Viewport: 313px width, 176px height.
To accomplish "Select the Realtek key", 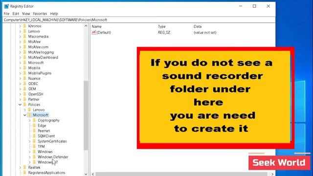I will pos(34,167).
